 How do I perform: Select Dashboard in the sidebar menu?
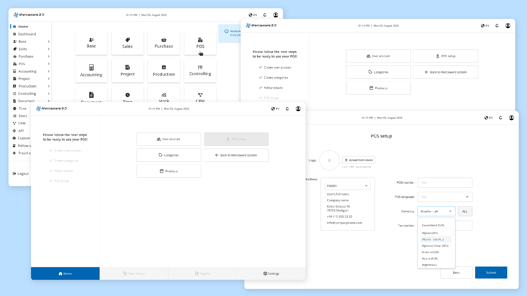click(27, 34)
